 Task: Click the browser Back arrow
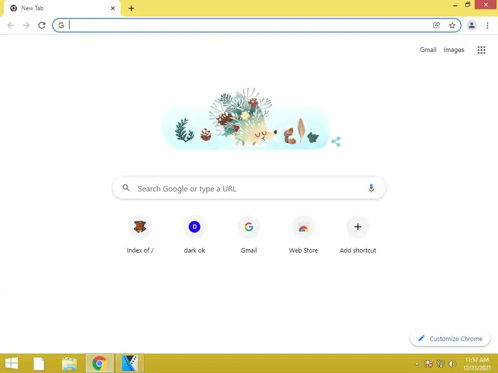click(11, 25)
